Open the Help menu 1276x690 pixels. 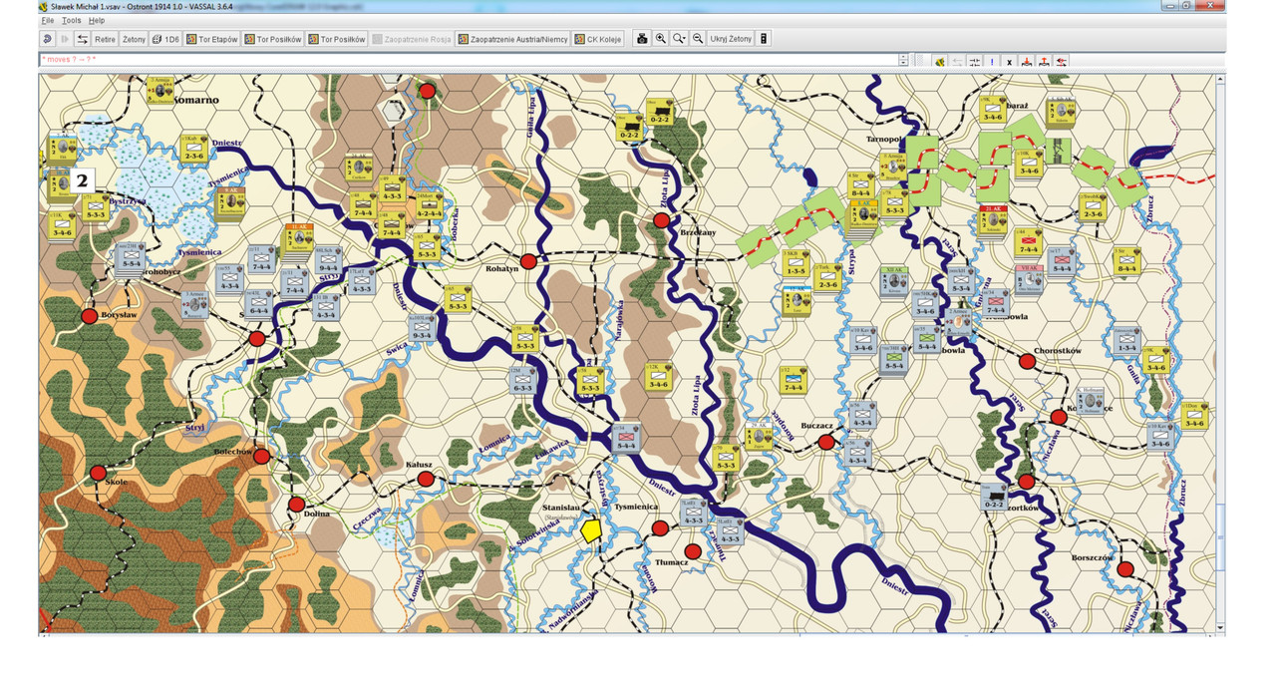[97, 20]
